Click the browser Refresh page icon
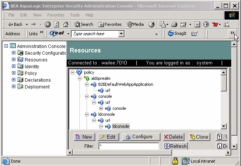Viewport: 241px width, 166px height. click(56, 24)
